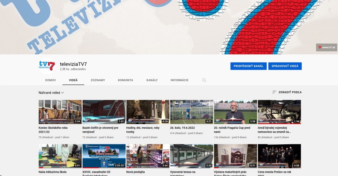This screenshot has height=176, width=338.
Task: Open the Bazén Delfín video thumbnail
Action: (104, 112)
